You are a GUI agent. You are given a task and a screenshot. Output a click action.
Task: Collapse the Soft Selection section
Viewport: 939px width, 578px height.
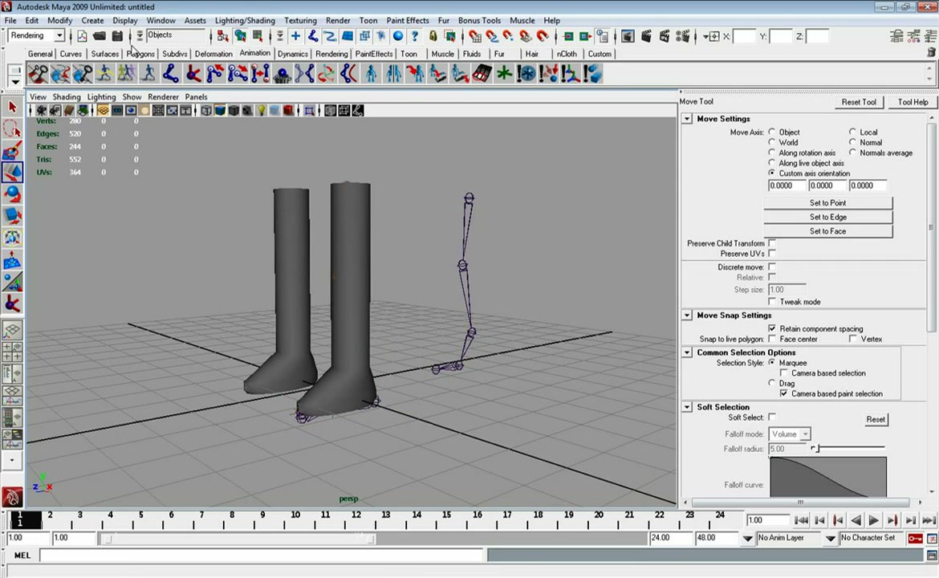[x=687, y=407]
